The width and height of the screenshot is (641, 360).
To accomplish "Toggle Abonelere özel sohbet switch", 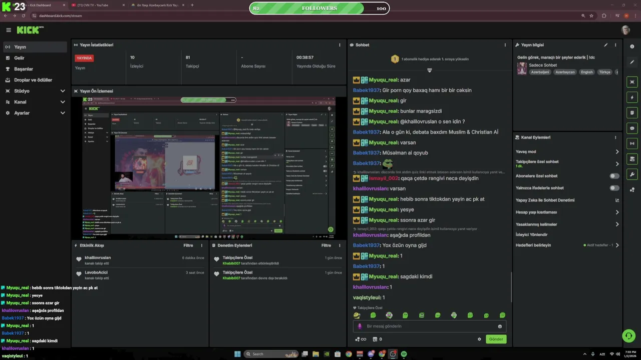I will (614, 176).
